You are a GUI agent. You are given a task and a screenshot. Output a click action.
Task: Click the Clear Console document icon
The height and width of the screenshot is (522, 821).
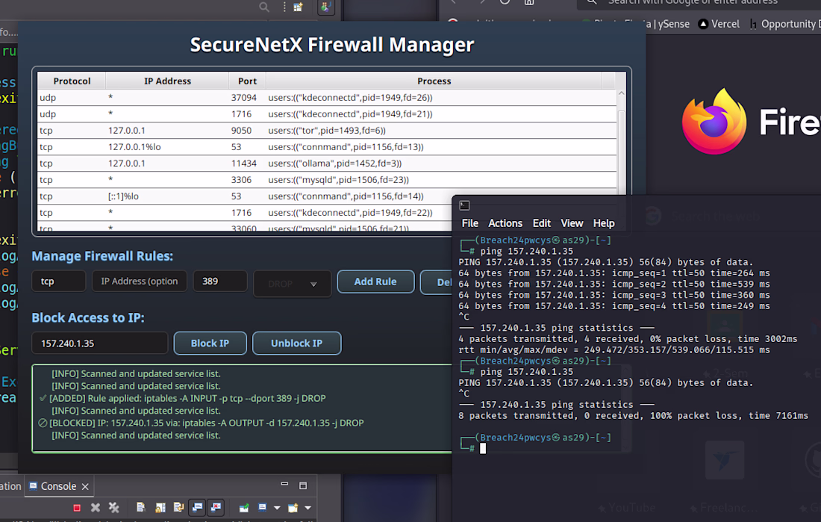coord(141,507)
